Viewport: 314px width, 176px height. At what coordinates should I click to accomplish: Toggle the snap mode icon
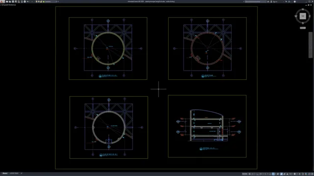(253, 174)
